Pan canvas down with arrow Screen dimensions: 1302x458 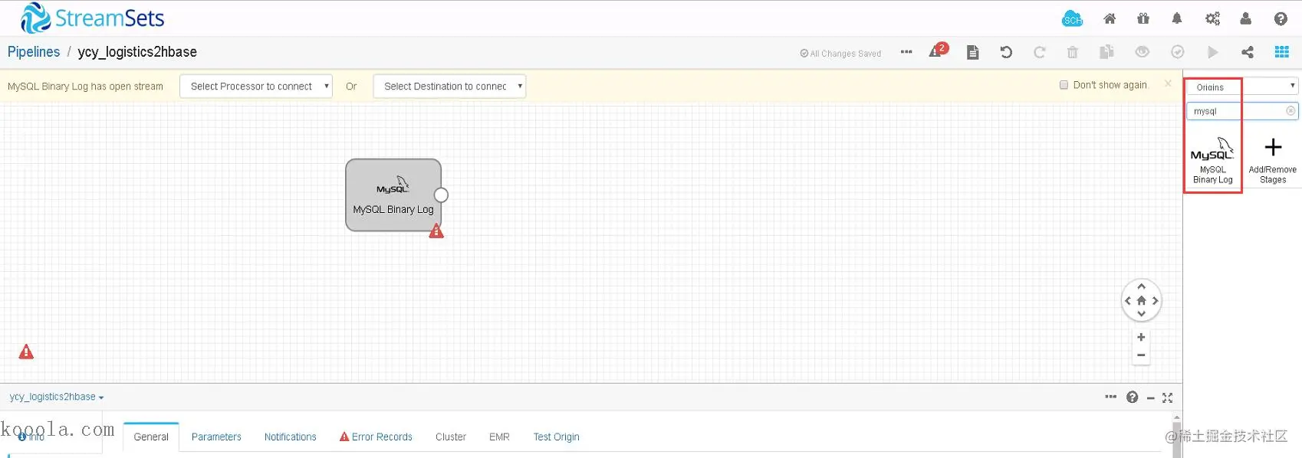pyautogui.click(x=1141, y=314)
